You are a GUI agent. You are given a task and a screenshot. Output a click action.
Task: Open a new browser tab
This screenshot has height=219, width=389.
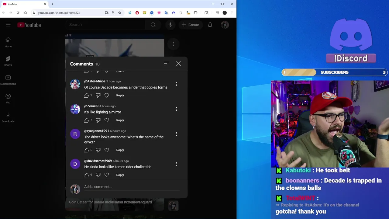52,4
